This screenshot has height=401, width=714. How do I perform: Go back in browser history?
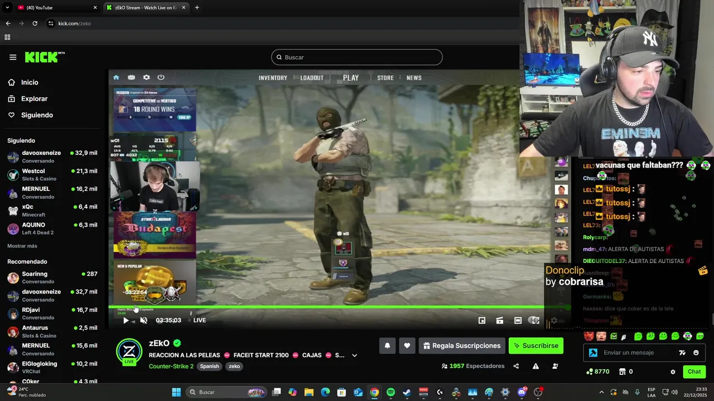click(x=8, y=23)
